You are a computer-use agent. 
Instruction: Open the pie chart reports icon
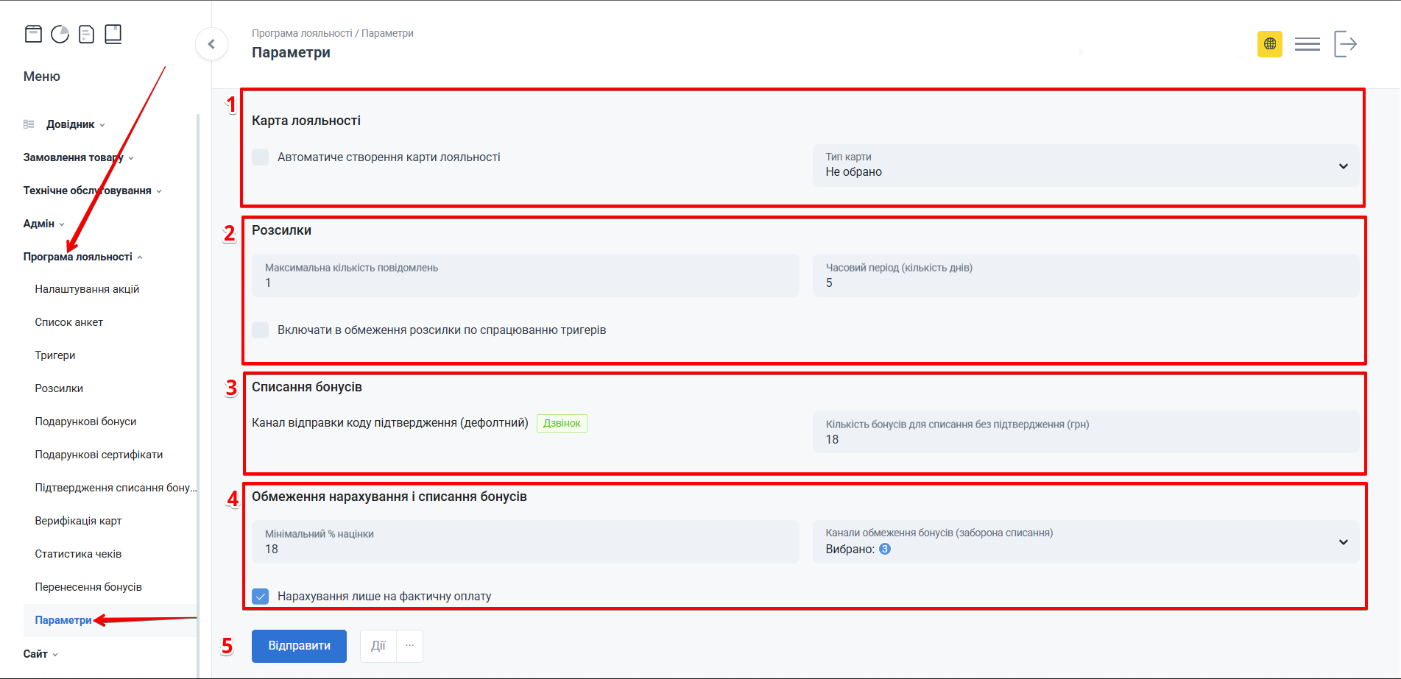click(x=60, y=34)
